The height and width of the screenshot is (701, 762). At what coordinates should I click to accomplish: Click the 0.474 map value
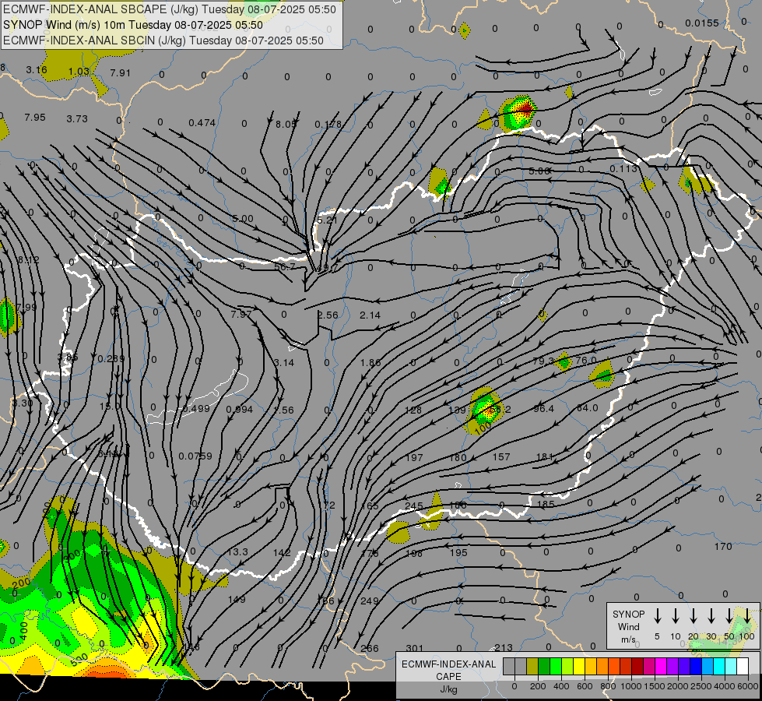pyautogui.click(x=202, y=122)
